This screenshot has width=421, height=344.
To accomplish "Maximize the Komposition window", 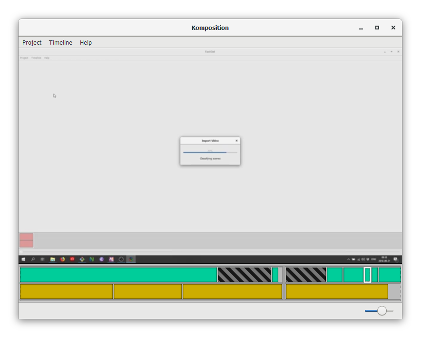I will coord(377,28).
